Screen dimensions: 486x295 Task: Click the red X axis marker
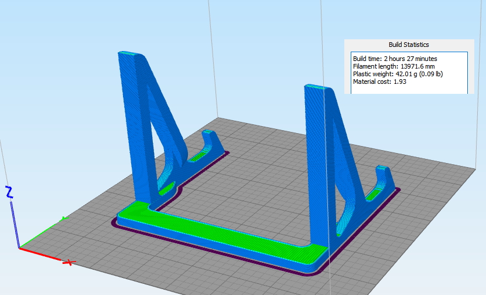pyautogui.click(x=69, y=263)
